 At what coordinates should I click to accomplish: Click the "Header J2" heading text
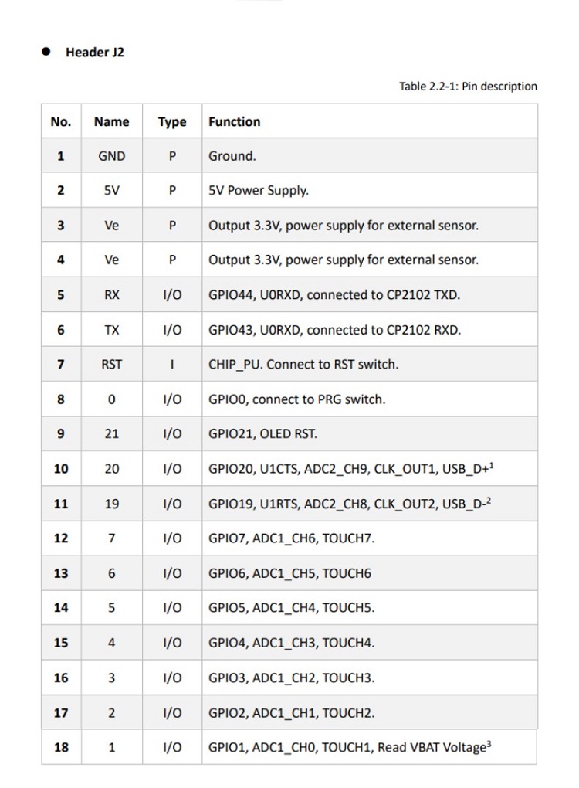coord(94,53)
